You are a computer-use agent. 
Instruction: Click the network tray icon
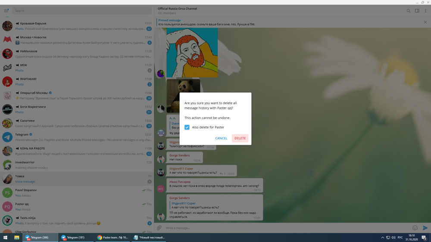click(x=388, y=237)
